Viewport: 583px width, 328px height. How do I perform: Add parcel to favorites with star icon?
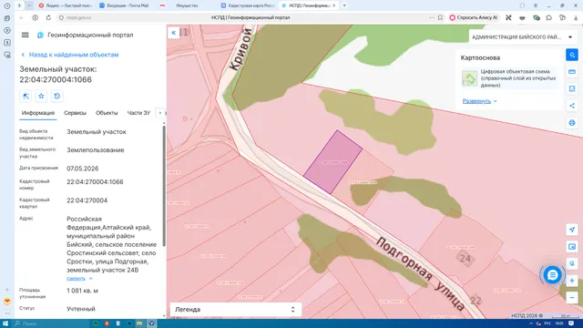coord(41,97)
